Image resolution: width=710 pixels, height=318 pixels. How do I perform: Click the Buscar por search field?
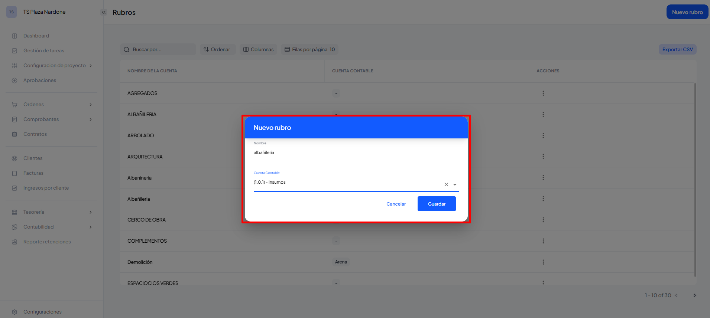pos(158,50)
